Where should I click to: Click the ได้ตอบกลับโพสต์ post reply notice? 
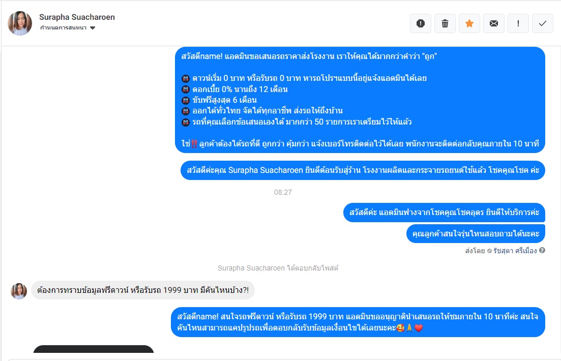point(278,268)
